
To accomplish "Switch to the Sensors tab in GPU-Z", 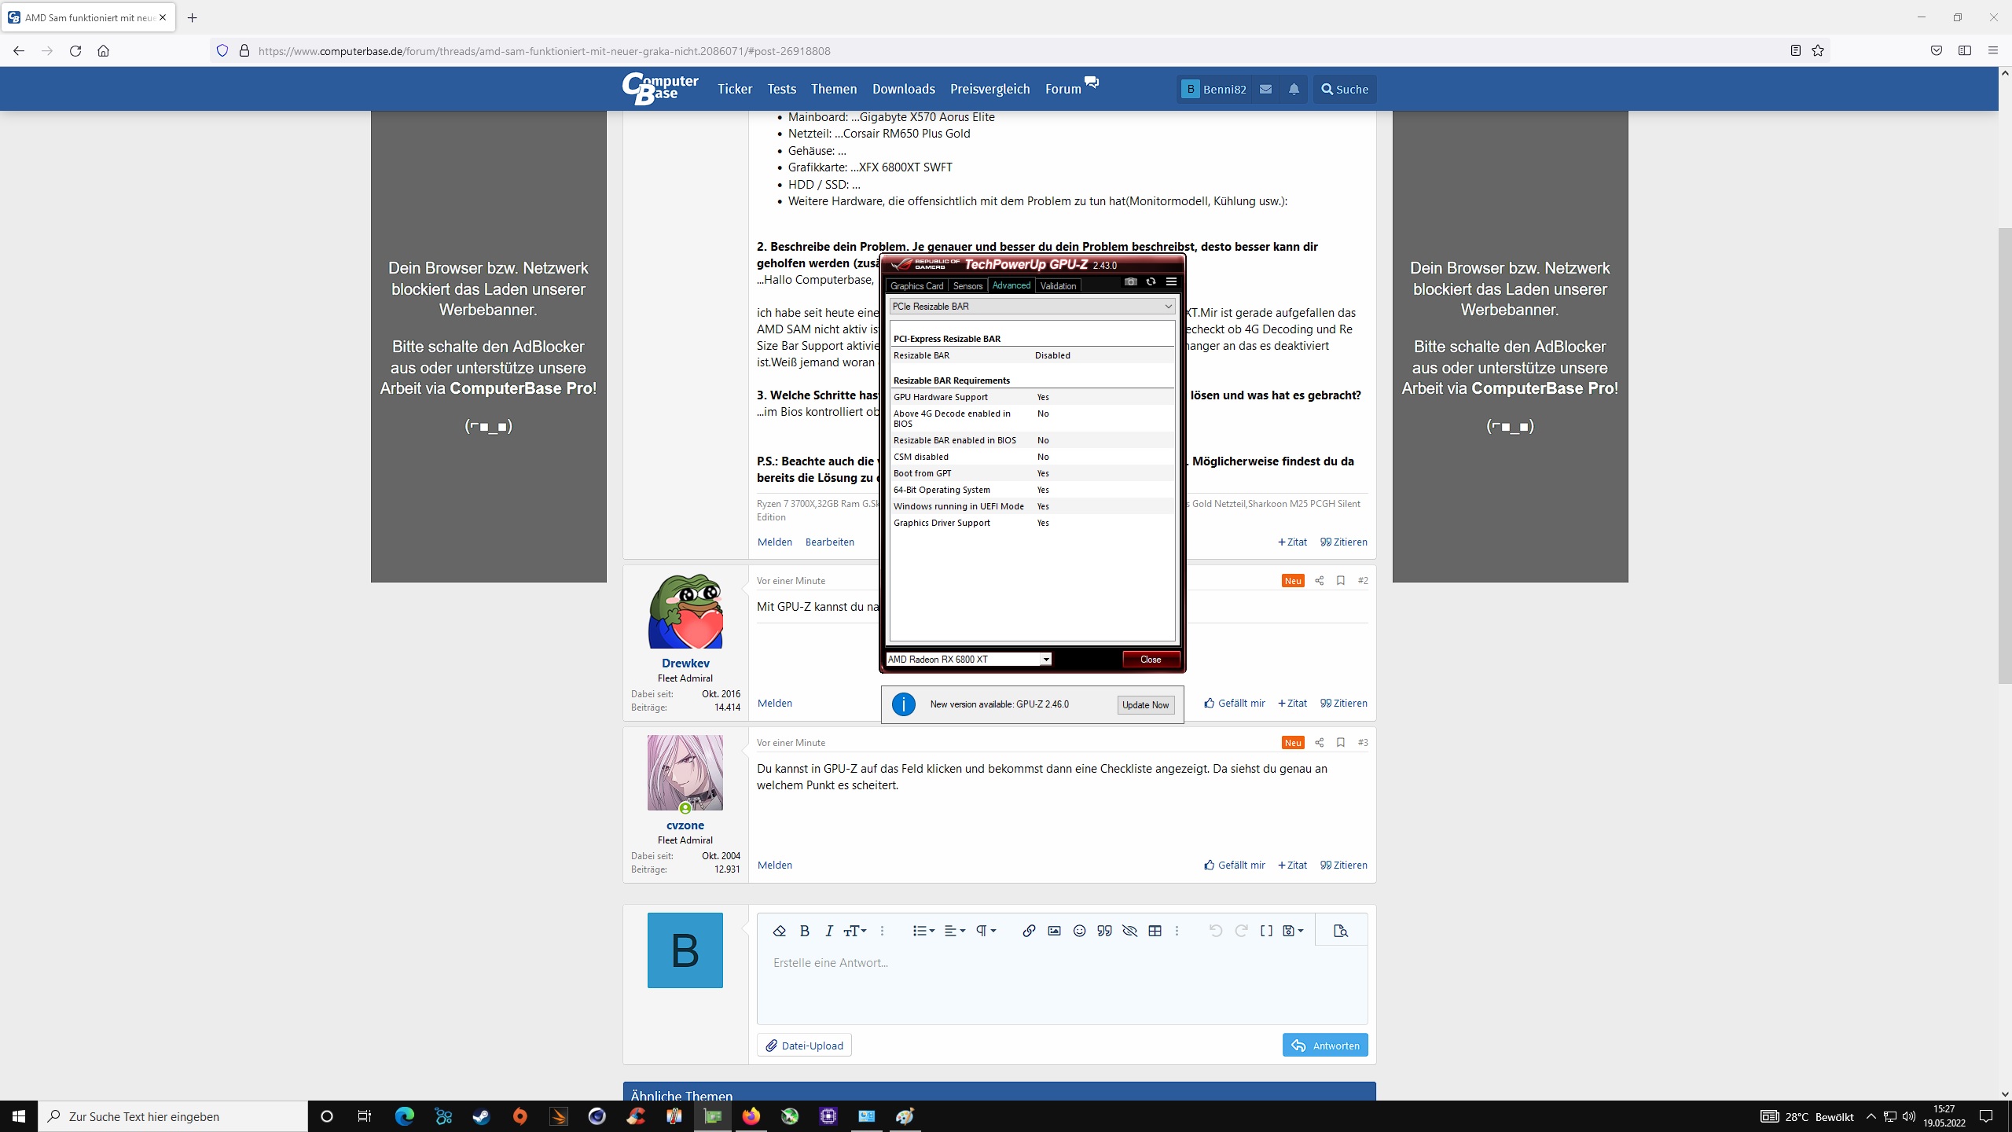I will [x=967, y=286].
